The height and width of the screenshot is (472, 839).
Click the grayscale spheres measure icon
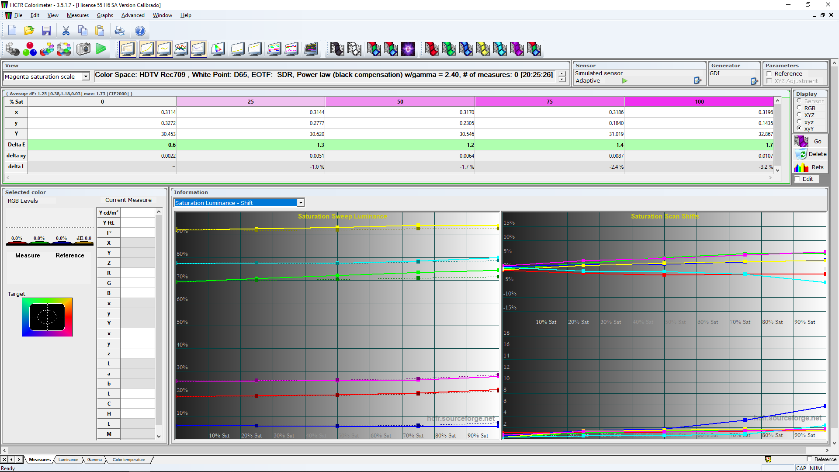click(12, 49)
